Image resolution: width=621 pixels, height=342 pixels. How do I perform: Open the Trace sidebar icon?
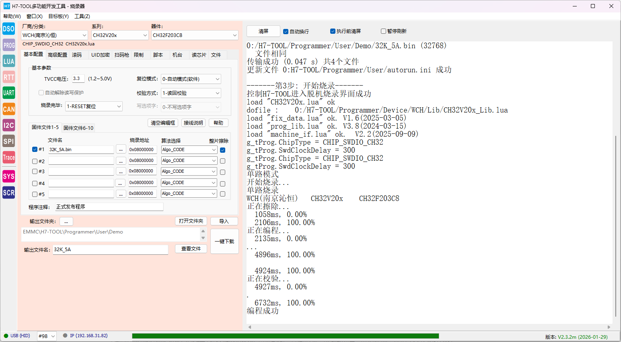(8, 157)
